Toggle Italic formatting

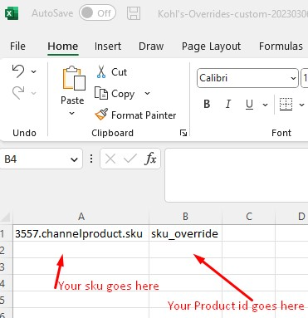pyautogui.click(x=228, y=105)
